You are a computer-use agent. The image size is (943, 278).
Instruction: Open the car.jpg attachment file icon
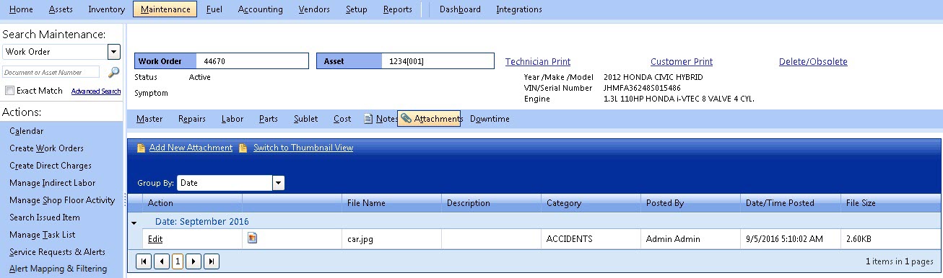[x=253, y=238]
